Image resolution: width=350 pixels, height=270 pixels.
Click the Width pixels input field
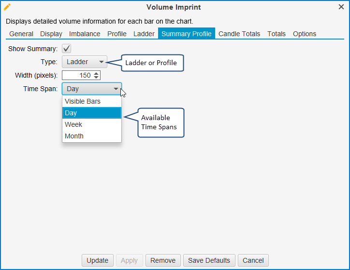click(77, 75)
